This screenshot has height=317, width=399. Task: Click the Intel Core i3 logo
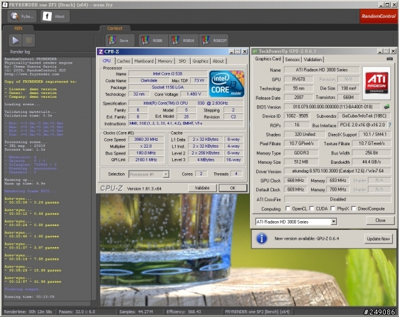[x=226, y=84]
